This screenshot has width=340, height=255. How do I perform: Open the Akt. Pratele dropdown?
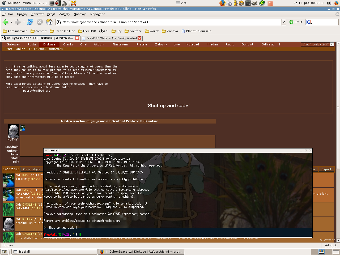332,44
